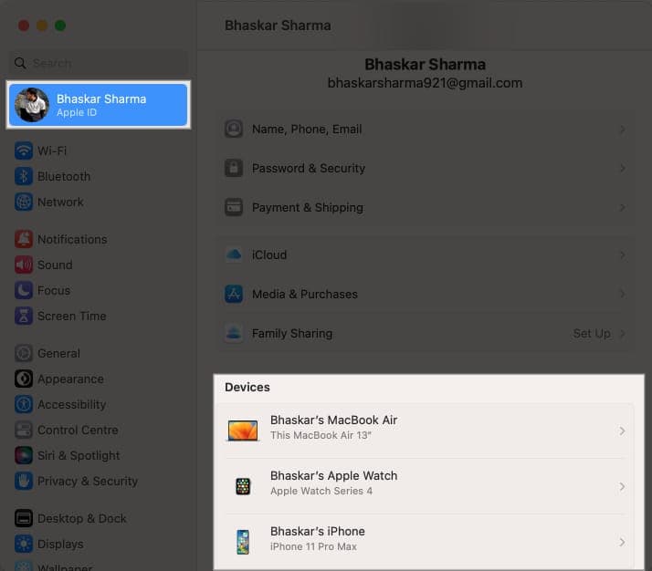Expand Name, Phone, Email chevron
This screenshot has height=571, width=652.
coord(622,130)
